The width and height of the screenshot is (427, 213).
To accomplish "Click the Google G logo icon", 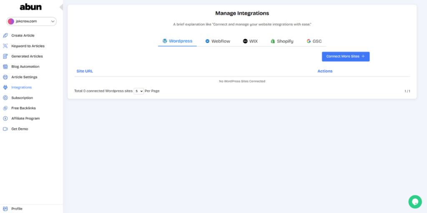I will 309,41.
